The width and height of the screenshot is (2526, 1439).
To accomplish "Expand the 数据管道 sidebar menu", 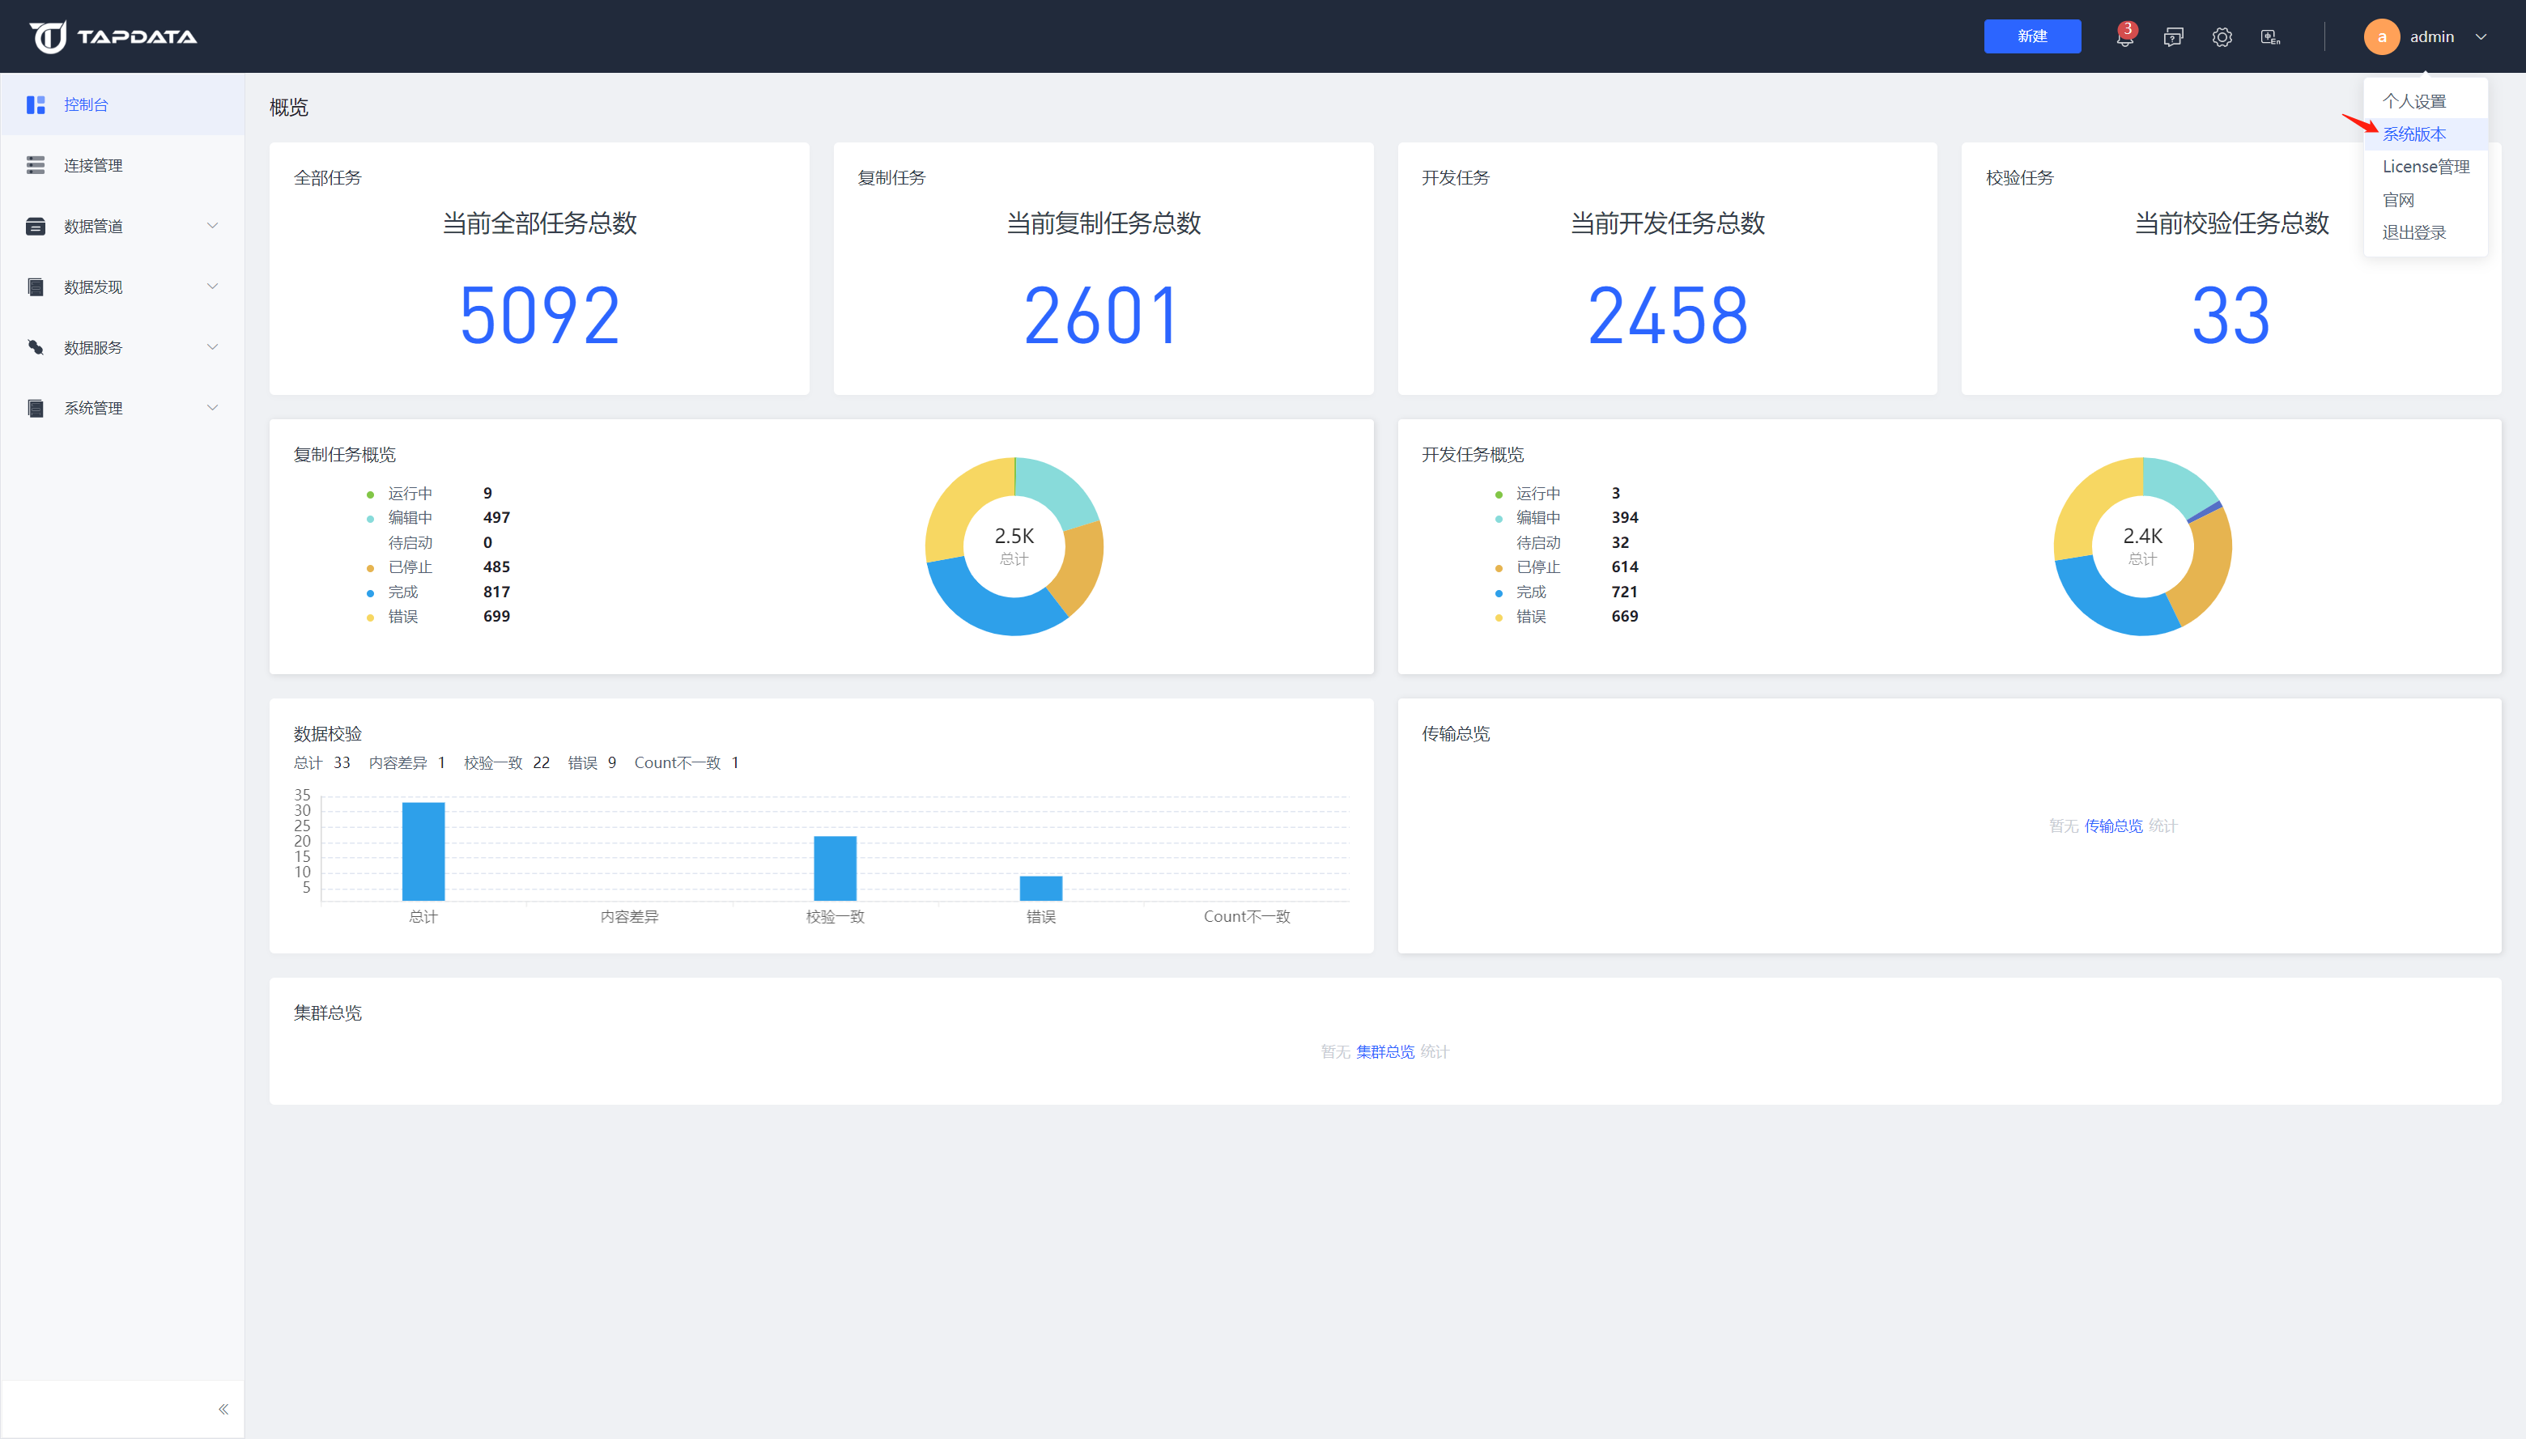I will click(93, 227).
